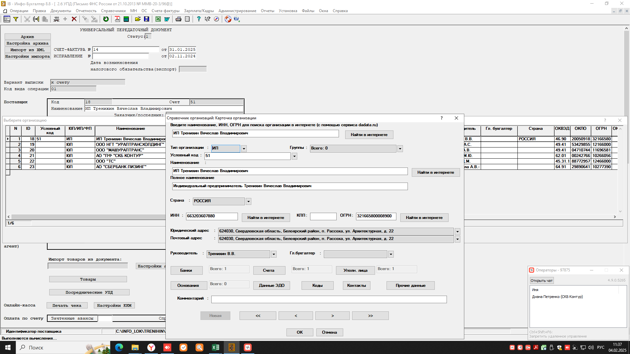Click the ИНН input field

212,216
